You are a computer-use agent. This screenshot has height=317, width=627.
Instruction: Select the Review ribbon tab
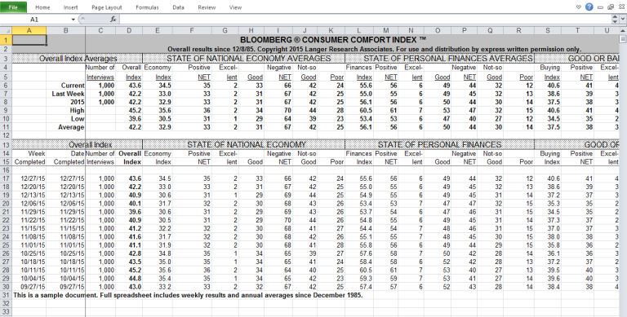click(x=207, y=7)
